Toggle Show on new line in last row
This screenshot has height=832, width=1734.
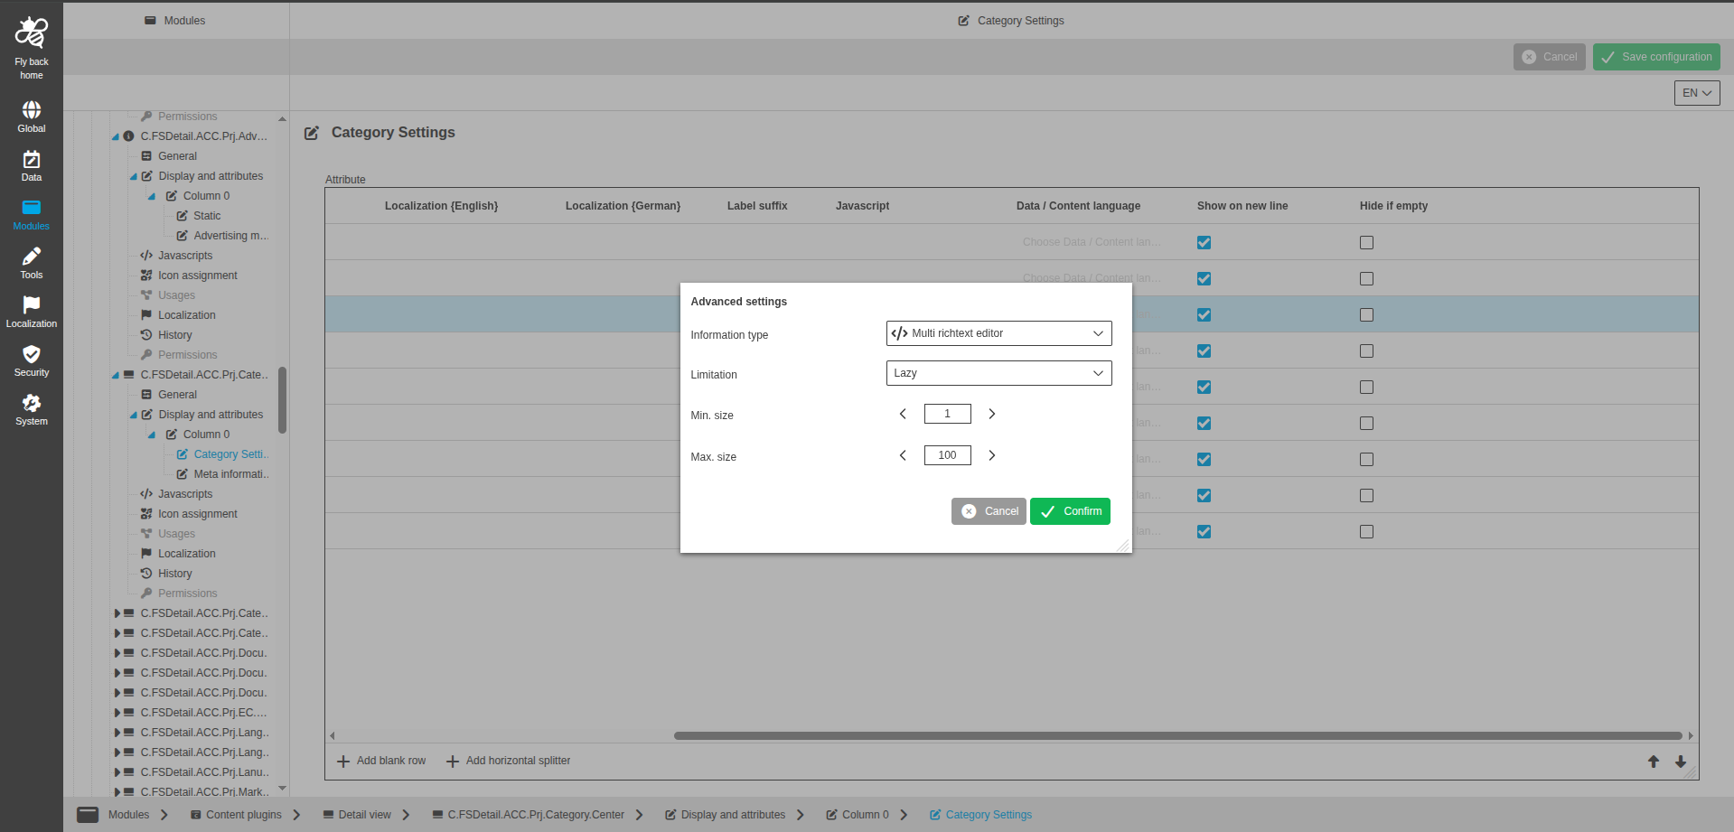click(x=1204, y=531)
